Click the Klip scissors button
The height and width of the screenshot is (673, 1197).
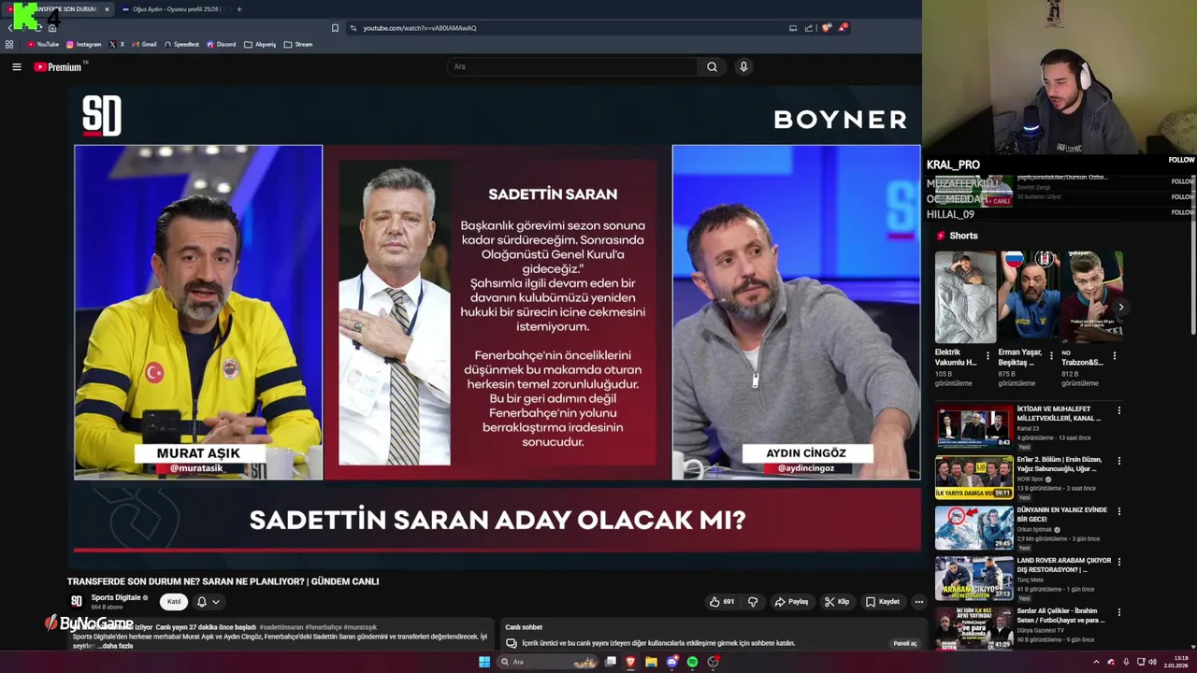837,602
